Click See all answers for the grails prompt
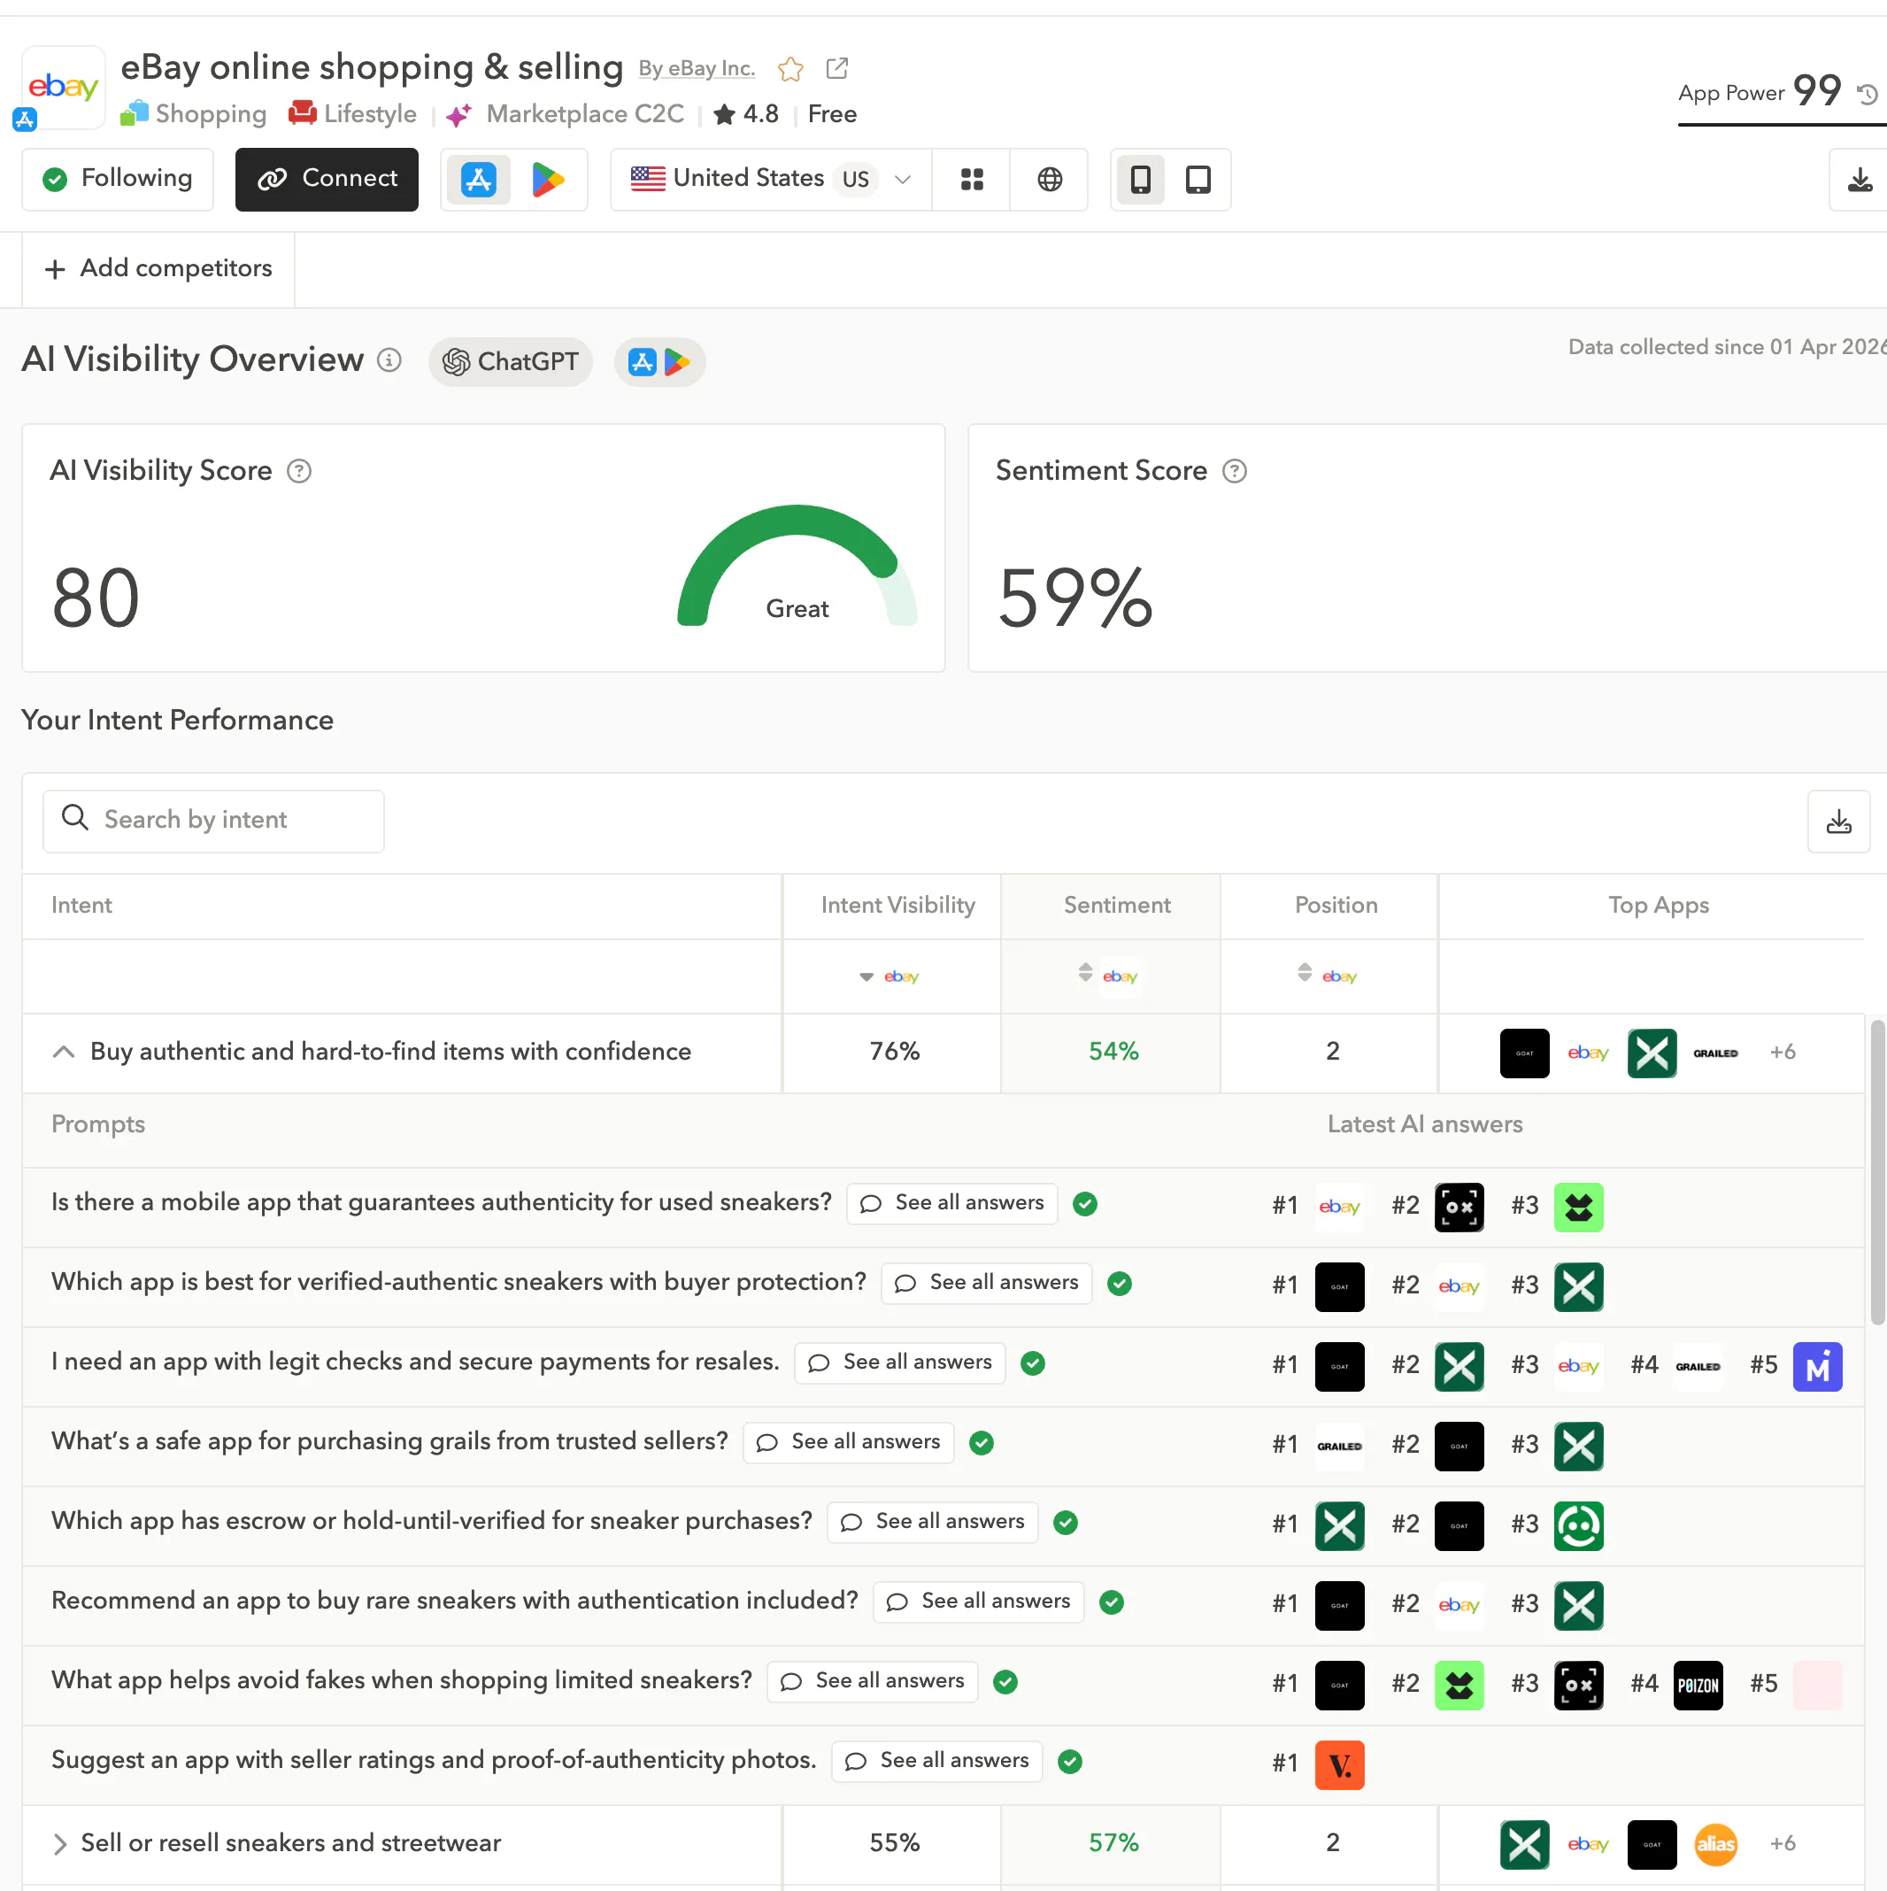The height and width of the screenshot is (1891, 1887). click(848, 1442)
